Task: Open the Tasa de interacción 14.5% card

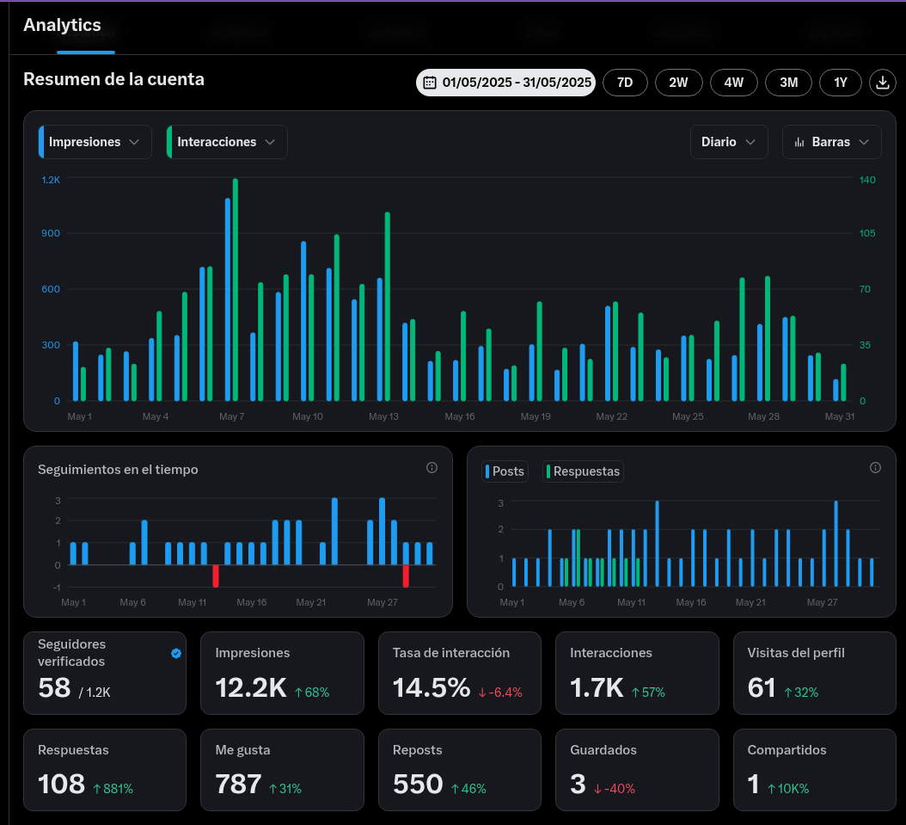Action: point(459,673)
